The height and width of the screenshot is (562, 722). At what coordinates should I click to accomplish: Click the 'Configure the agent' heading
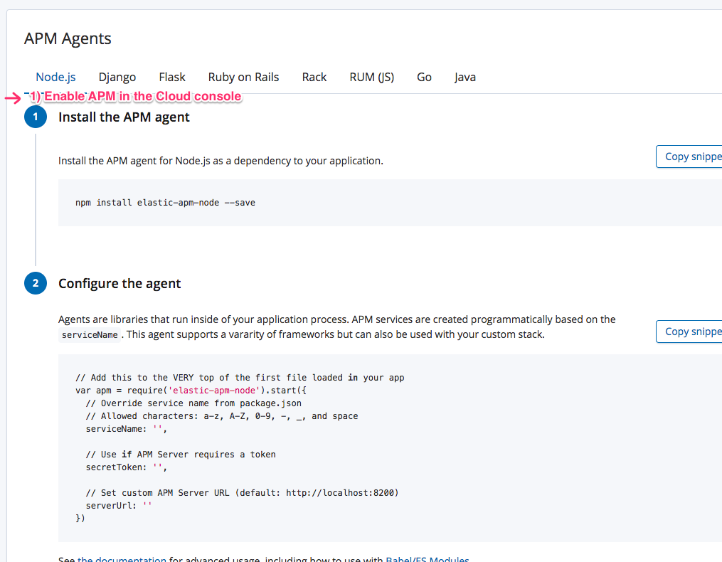(x=120, y=283)
